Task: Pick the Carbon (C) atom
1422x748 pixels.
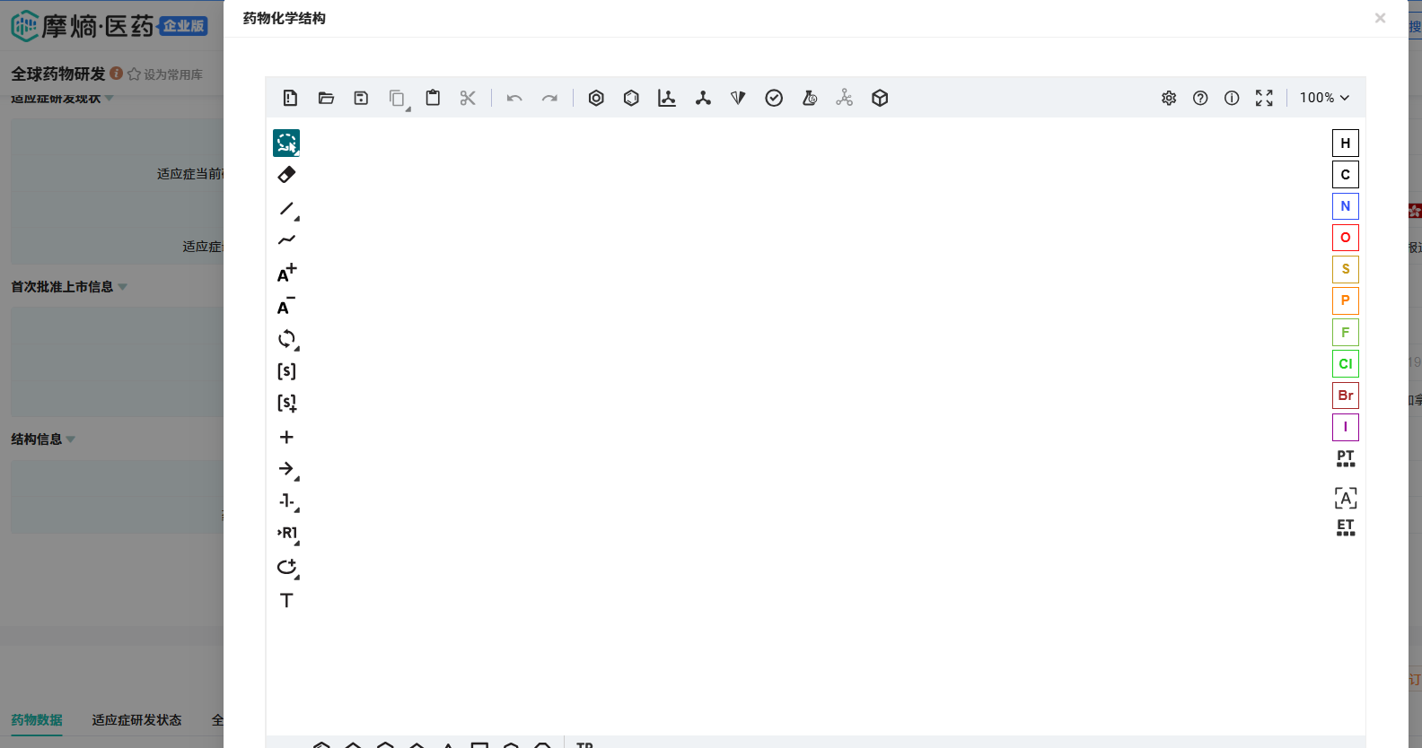Action: pyautogui.click(x=1345, y=174)
